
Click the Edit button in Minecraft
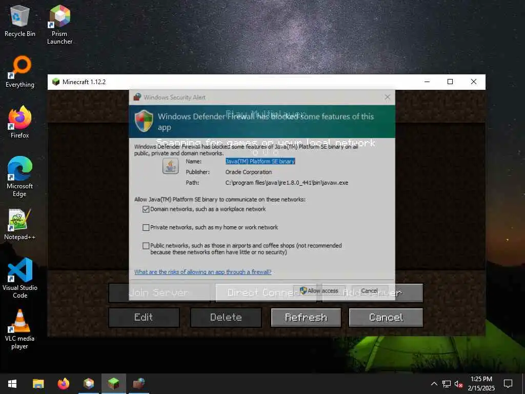click(x=144, y=317)
